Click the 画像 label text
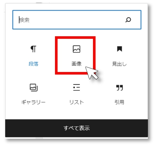This screenshot has height=146, width=154. point(76,64)
